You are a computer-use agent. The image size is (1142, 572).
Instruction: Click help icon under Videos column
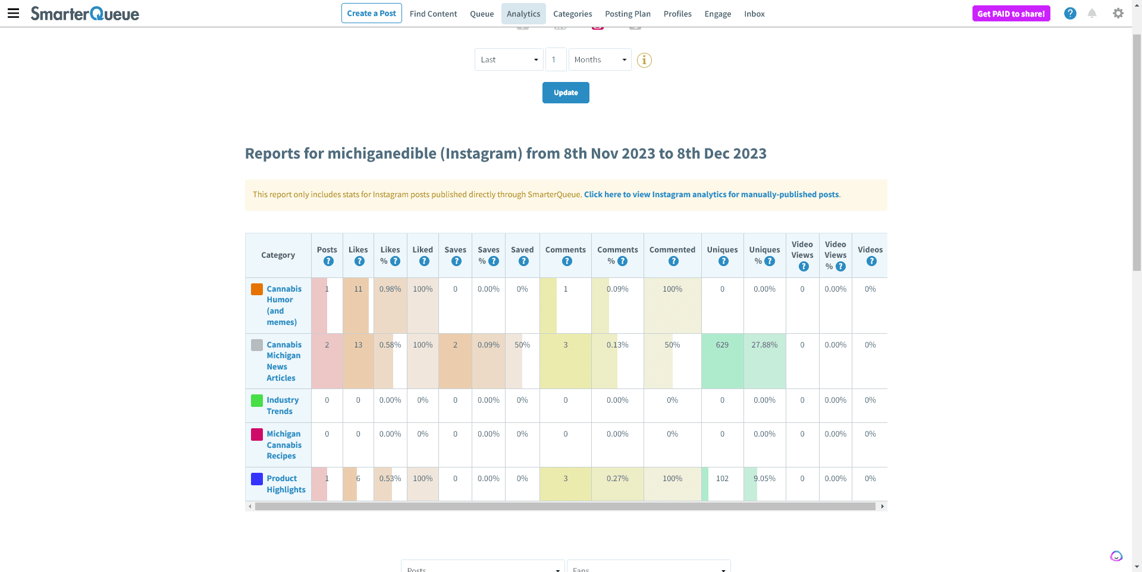pyautogui.click(x=871, y=261)
